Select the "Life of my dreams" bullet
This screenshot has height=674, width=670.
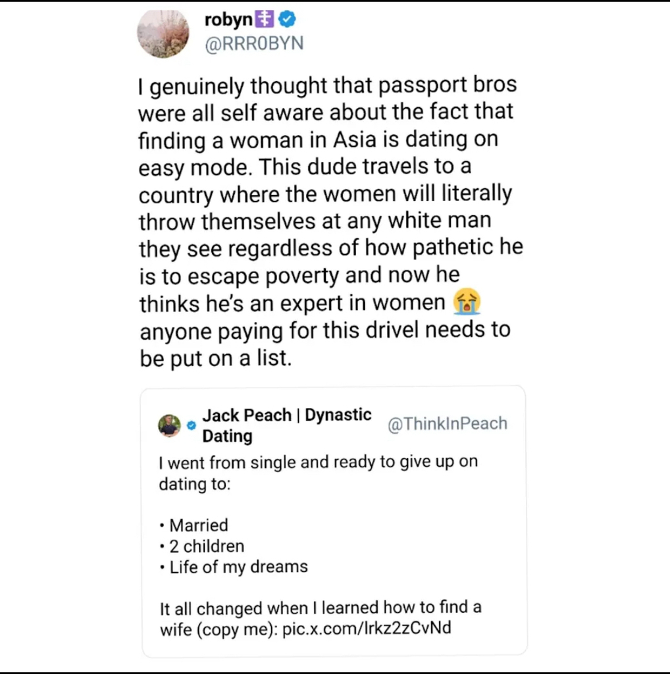point(238,567)
